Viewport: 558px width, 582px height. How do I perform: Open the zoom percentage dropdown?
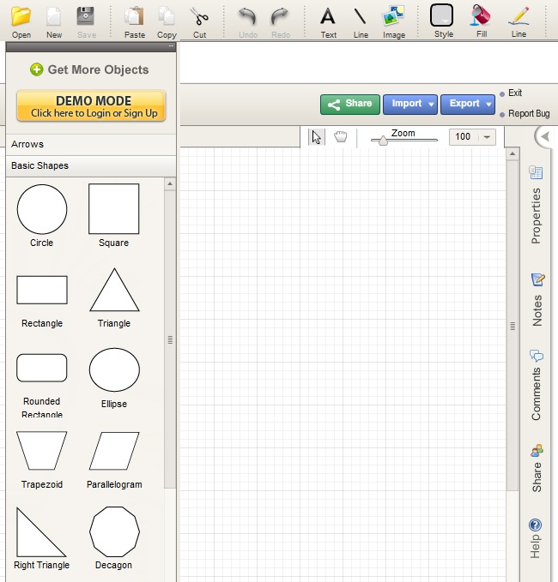(x=488, y=137)
